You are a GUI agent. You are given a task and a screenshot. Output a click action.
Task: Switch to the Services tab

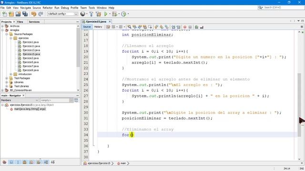coord(34,22)
